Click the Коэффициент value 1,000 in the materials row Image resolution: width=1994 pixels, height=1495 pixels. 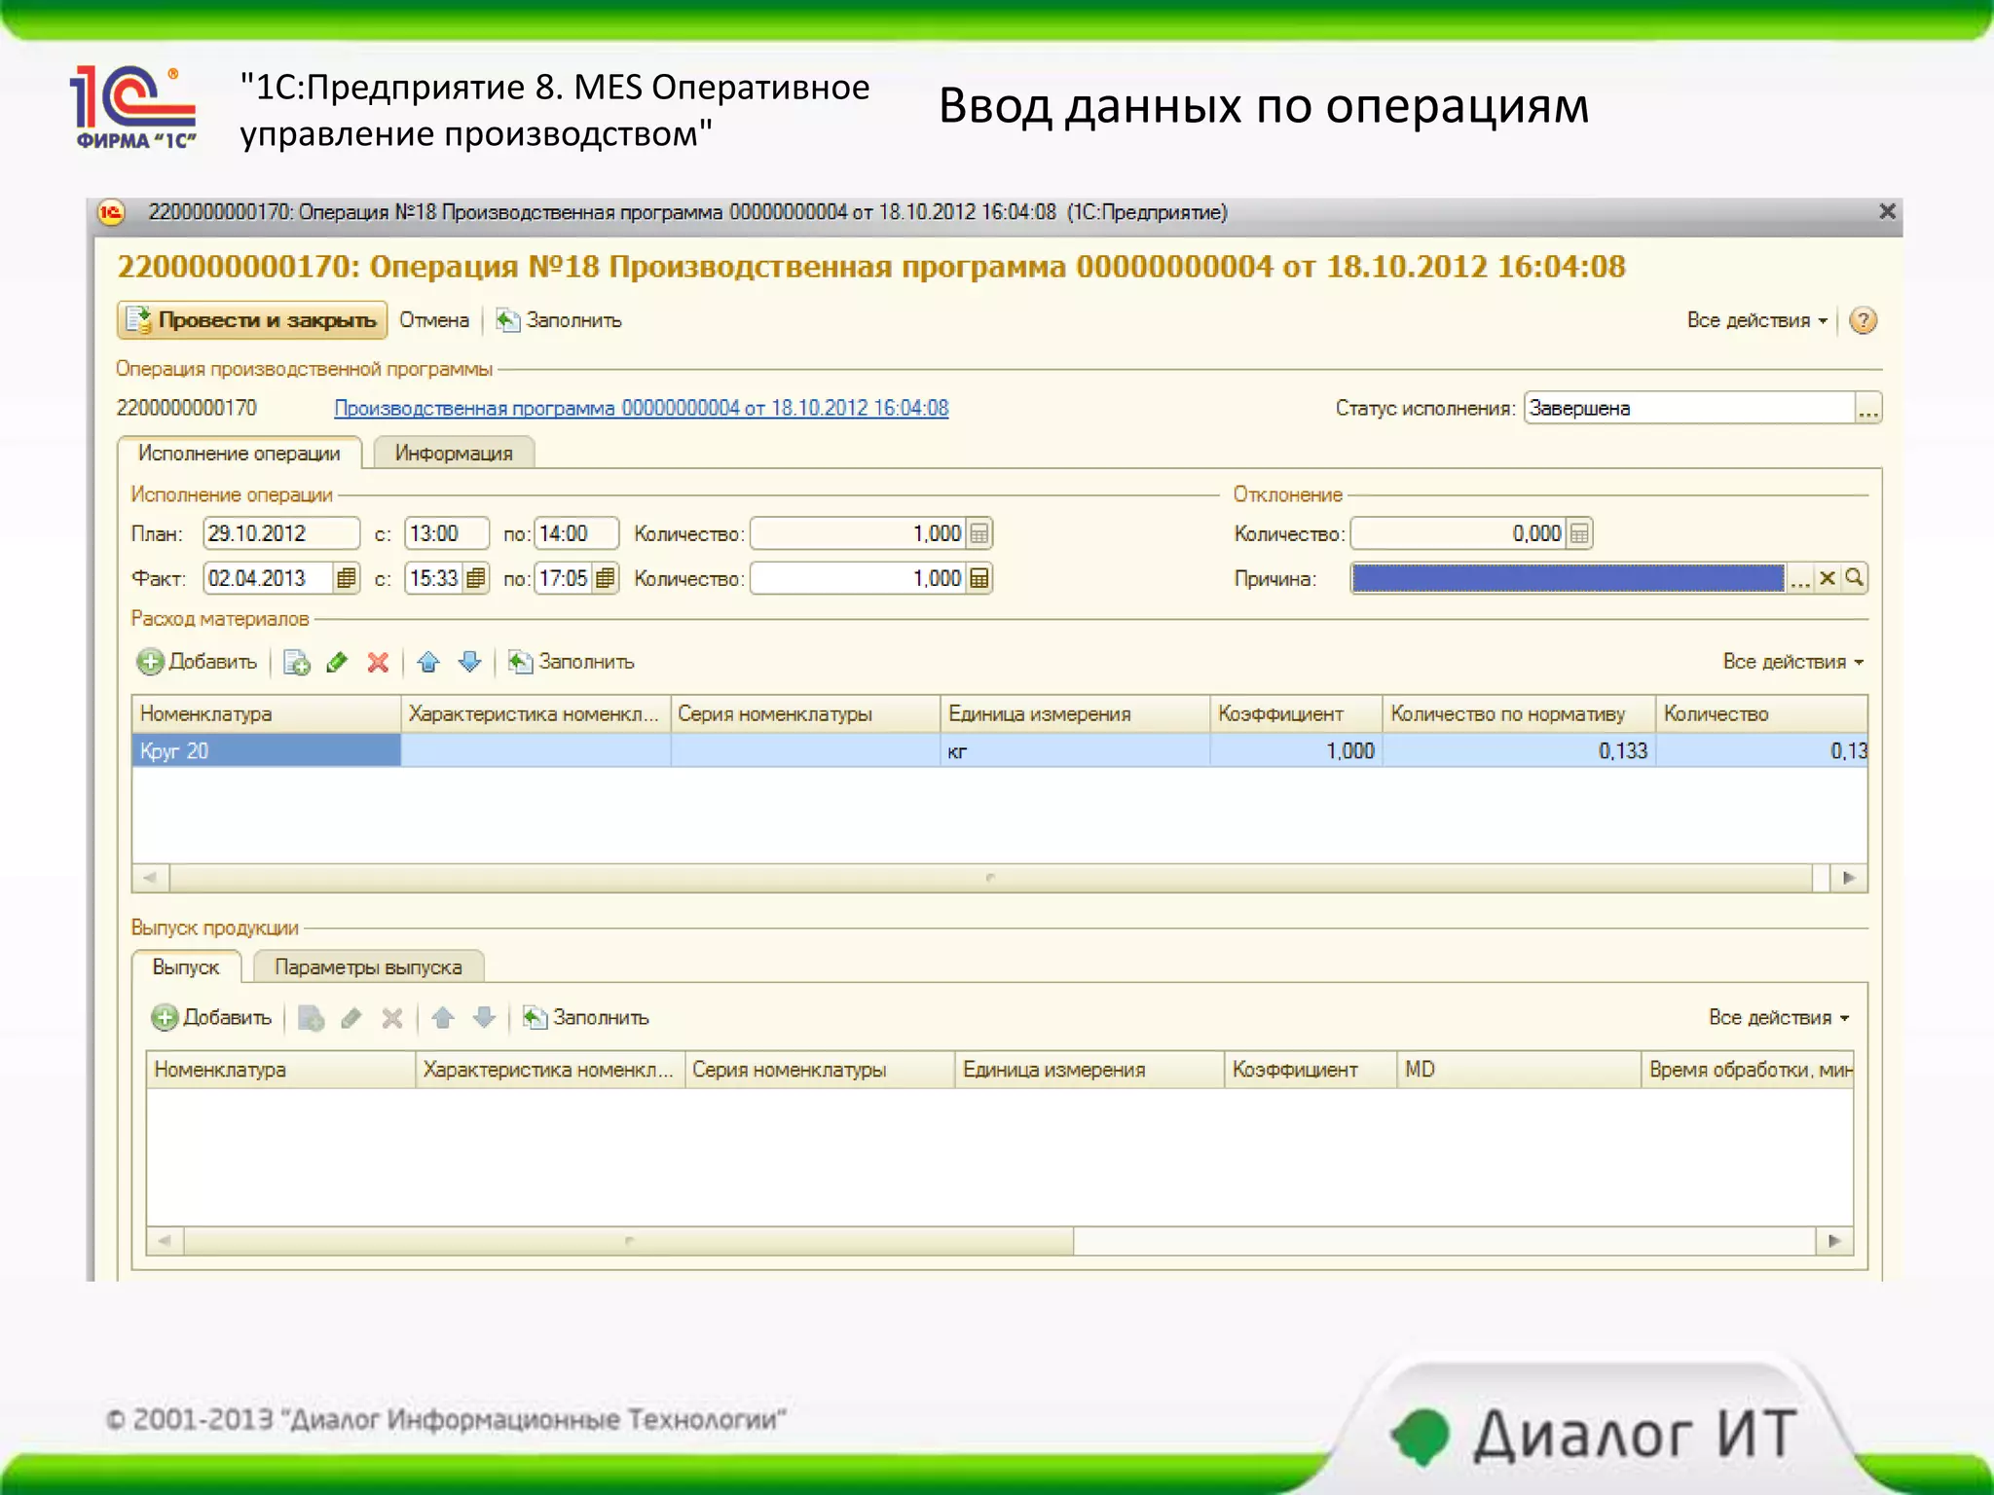coord(1296,750)
